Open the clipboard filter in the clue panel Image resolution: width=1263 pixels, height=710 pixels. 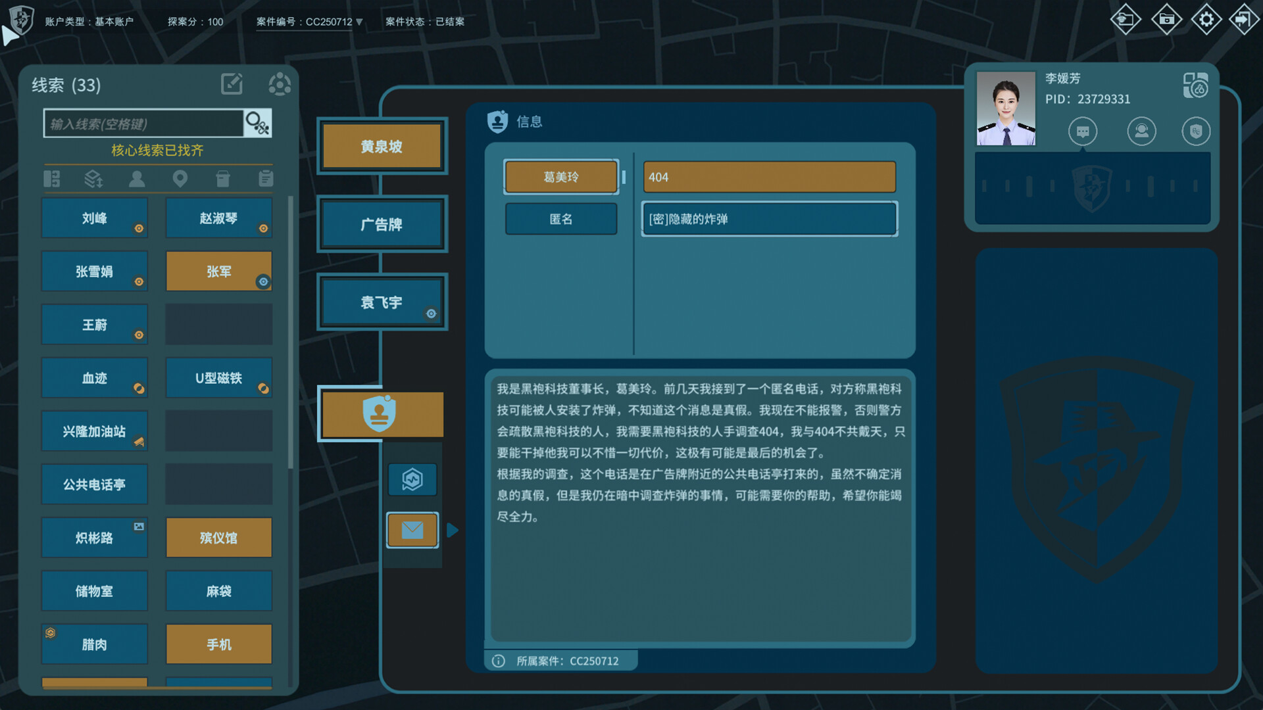pyautogui.click(x=265, y=178)
